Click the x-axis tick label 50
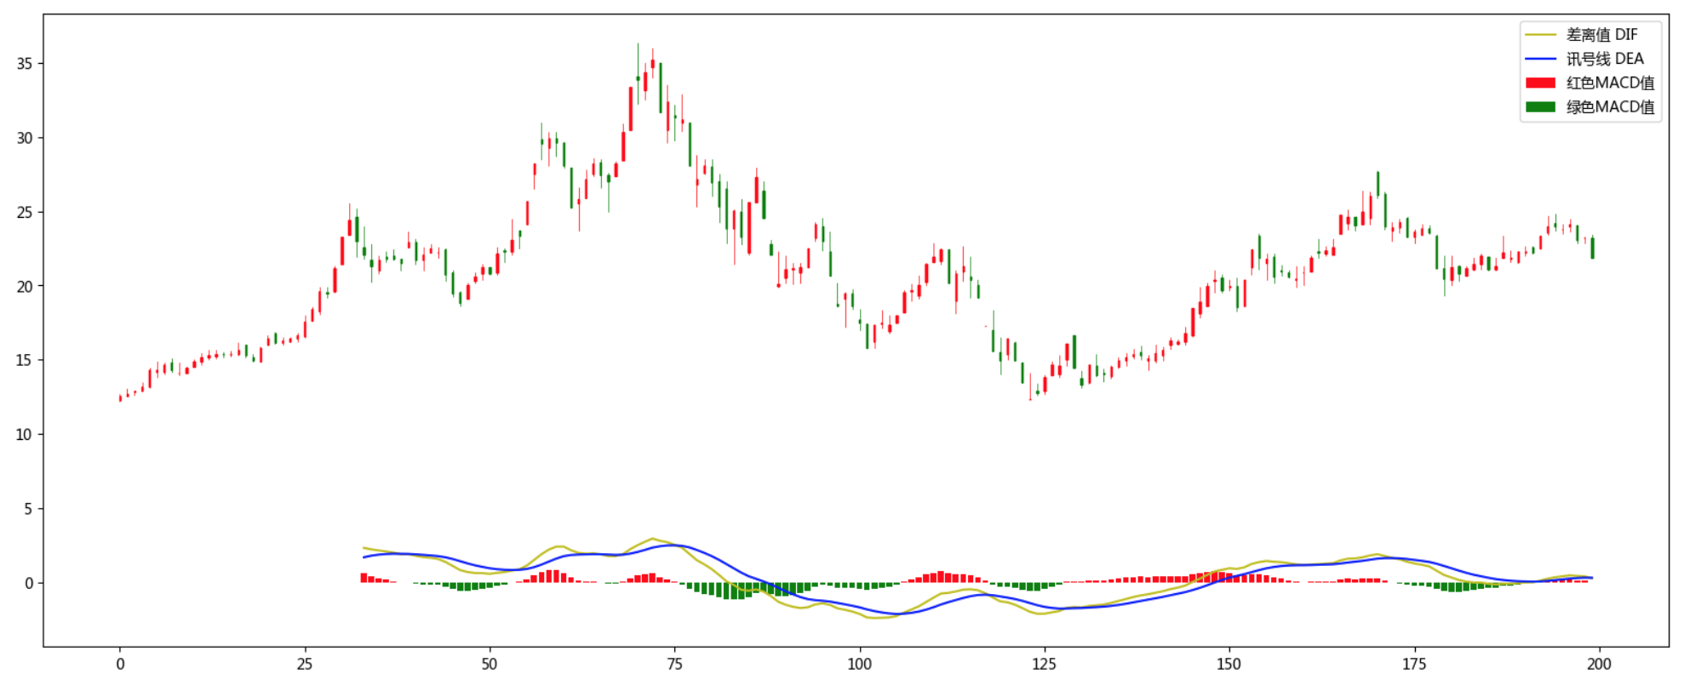1684x691 pixels. tap(490, 665)
